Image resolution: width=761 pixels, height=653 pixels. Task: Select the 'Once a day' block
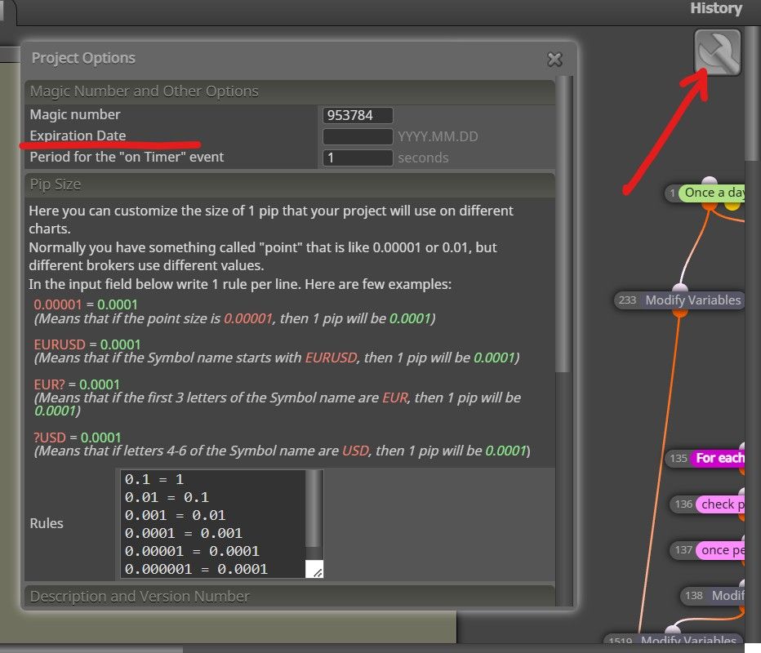pyautogui.click(x=704, y=193)
